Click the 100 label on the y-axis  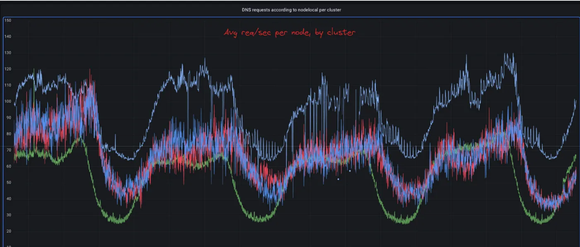click(x=7, y=102)
